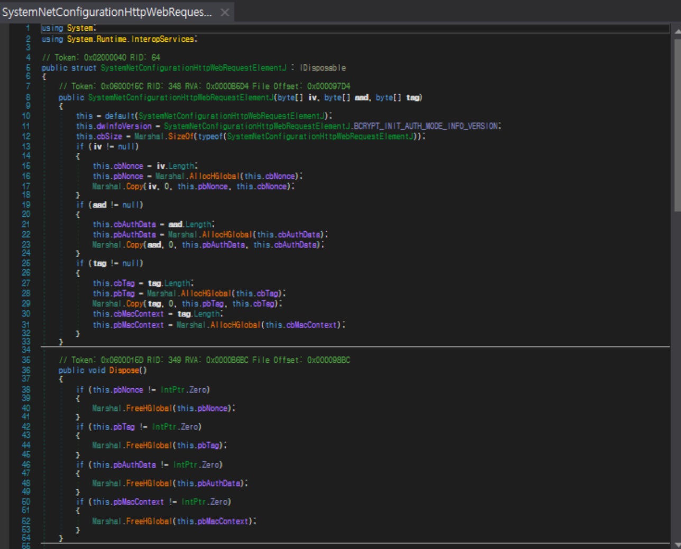
Task: Click the Copy method on line 29
Action: click(x=134, y=304)
